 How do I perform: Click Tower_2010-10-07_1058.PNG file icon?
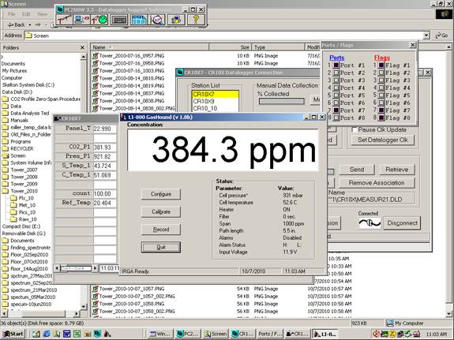(95, 304)
